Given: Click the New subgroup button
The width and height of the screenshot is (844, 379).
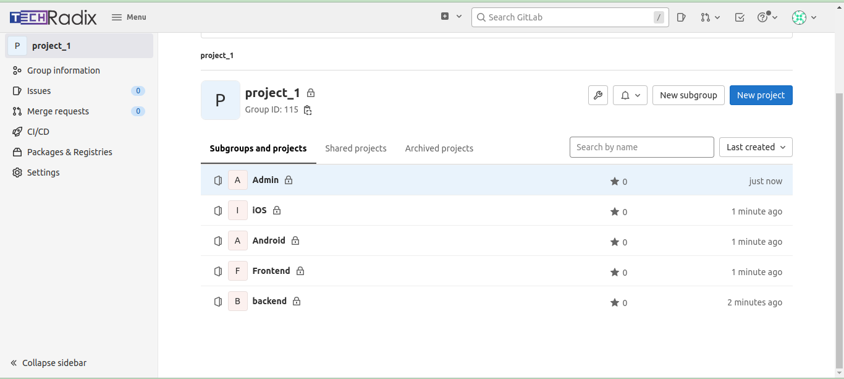Looking at the screenshot, I should pyautogui.click(x=688, y=95).
